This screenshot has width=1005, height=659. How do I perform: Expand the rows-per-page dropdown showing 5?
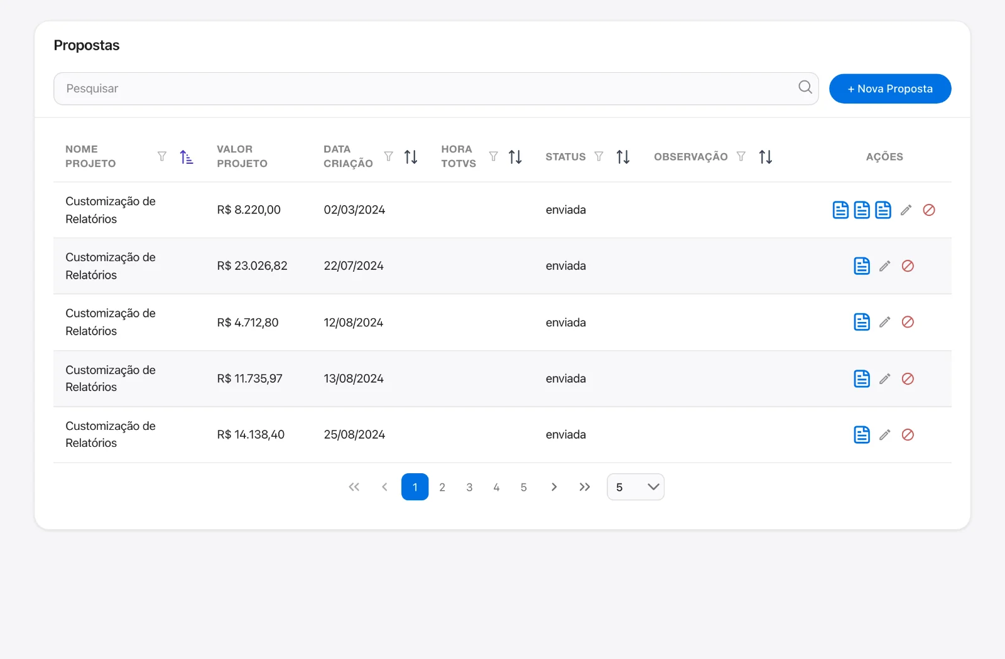pyautogui.click(x=636, y=487)
